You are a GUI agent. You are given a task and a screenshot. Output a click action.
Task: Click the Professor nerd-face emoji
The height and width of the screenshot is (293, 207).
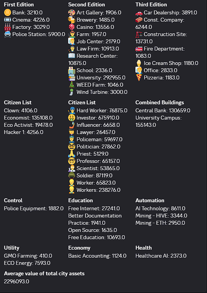coord(72,161)
